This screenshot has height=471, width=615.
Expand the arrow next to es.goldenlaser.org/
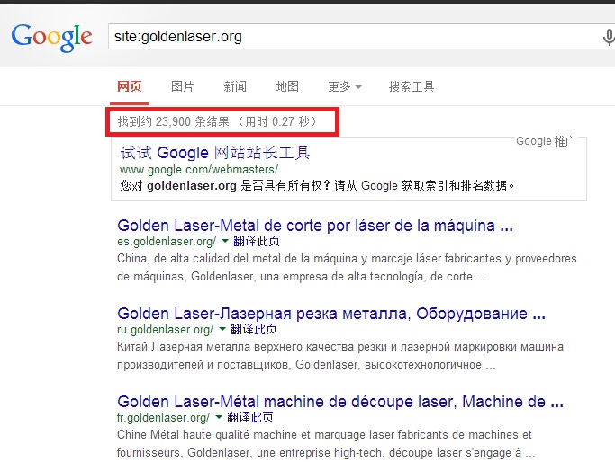(x=225, y=242)
